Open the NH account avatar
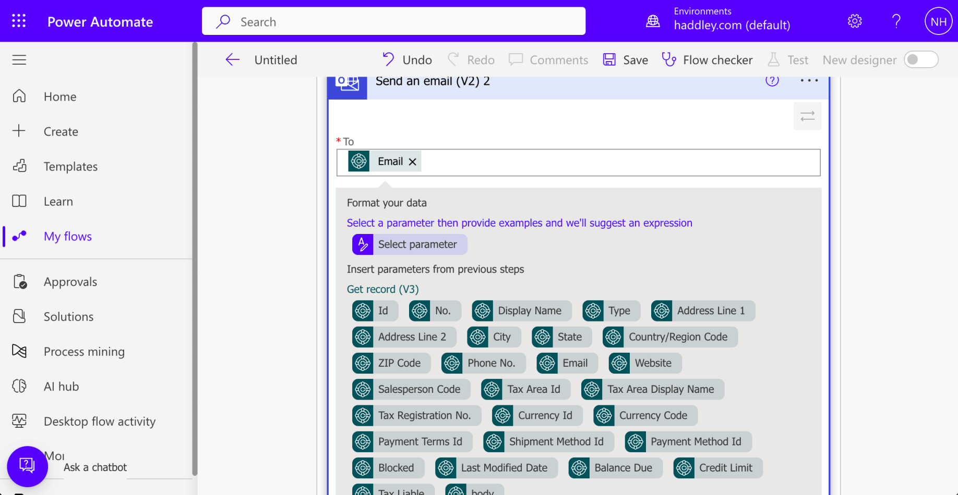This screenshot has width=958, height=495. pyautogui.click(x=938, y=21)
